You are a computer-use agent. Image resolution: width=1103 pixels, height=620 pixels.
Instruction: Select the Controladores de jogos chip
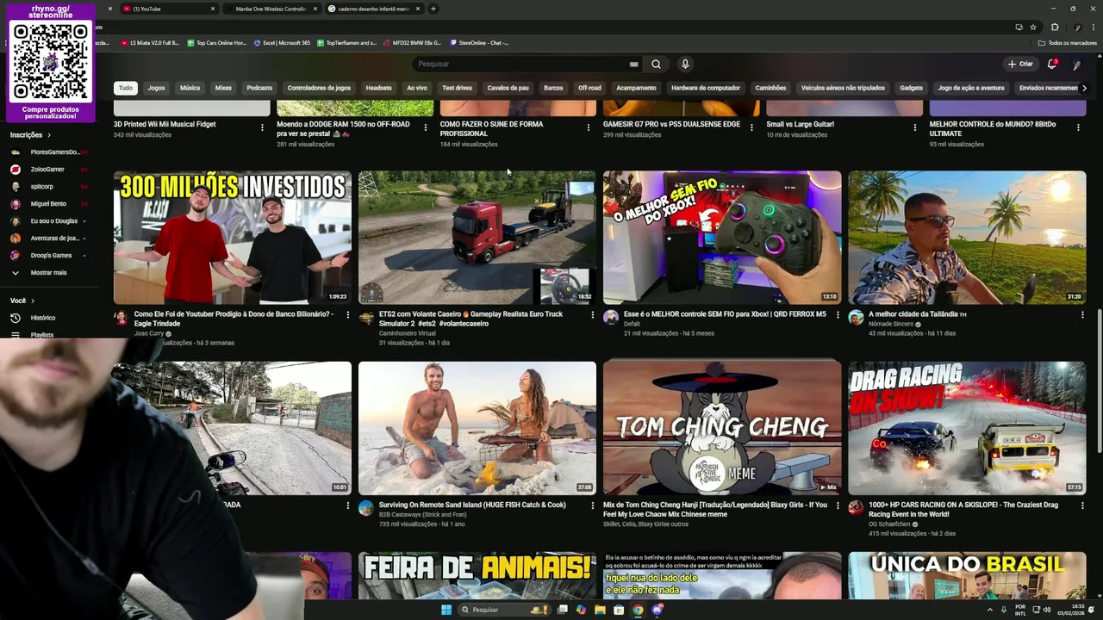319,88
